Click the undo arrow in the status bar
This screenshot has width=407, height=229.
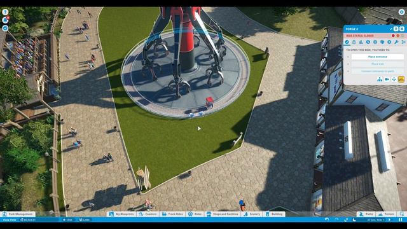[327, 219]
